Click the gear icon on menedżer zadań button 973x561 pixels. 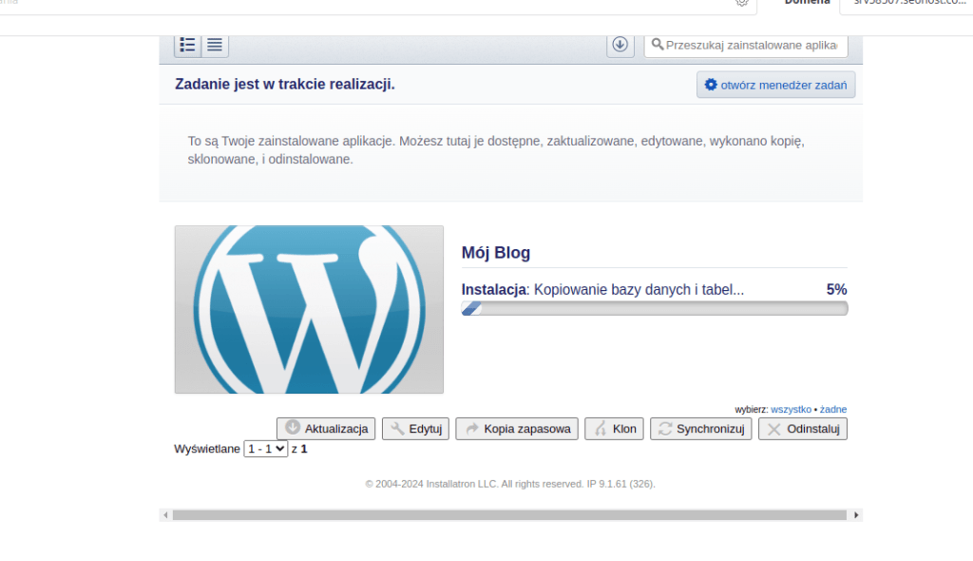(x=710, y=84)
